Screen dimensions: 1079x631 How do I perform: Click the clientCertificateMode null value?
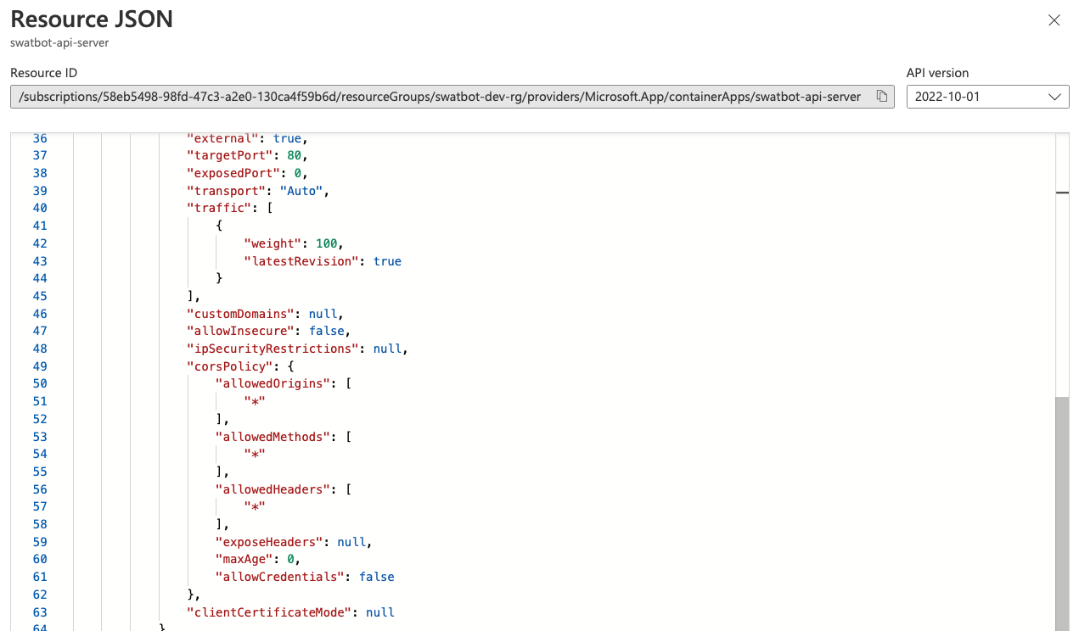point(379,611)
